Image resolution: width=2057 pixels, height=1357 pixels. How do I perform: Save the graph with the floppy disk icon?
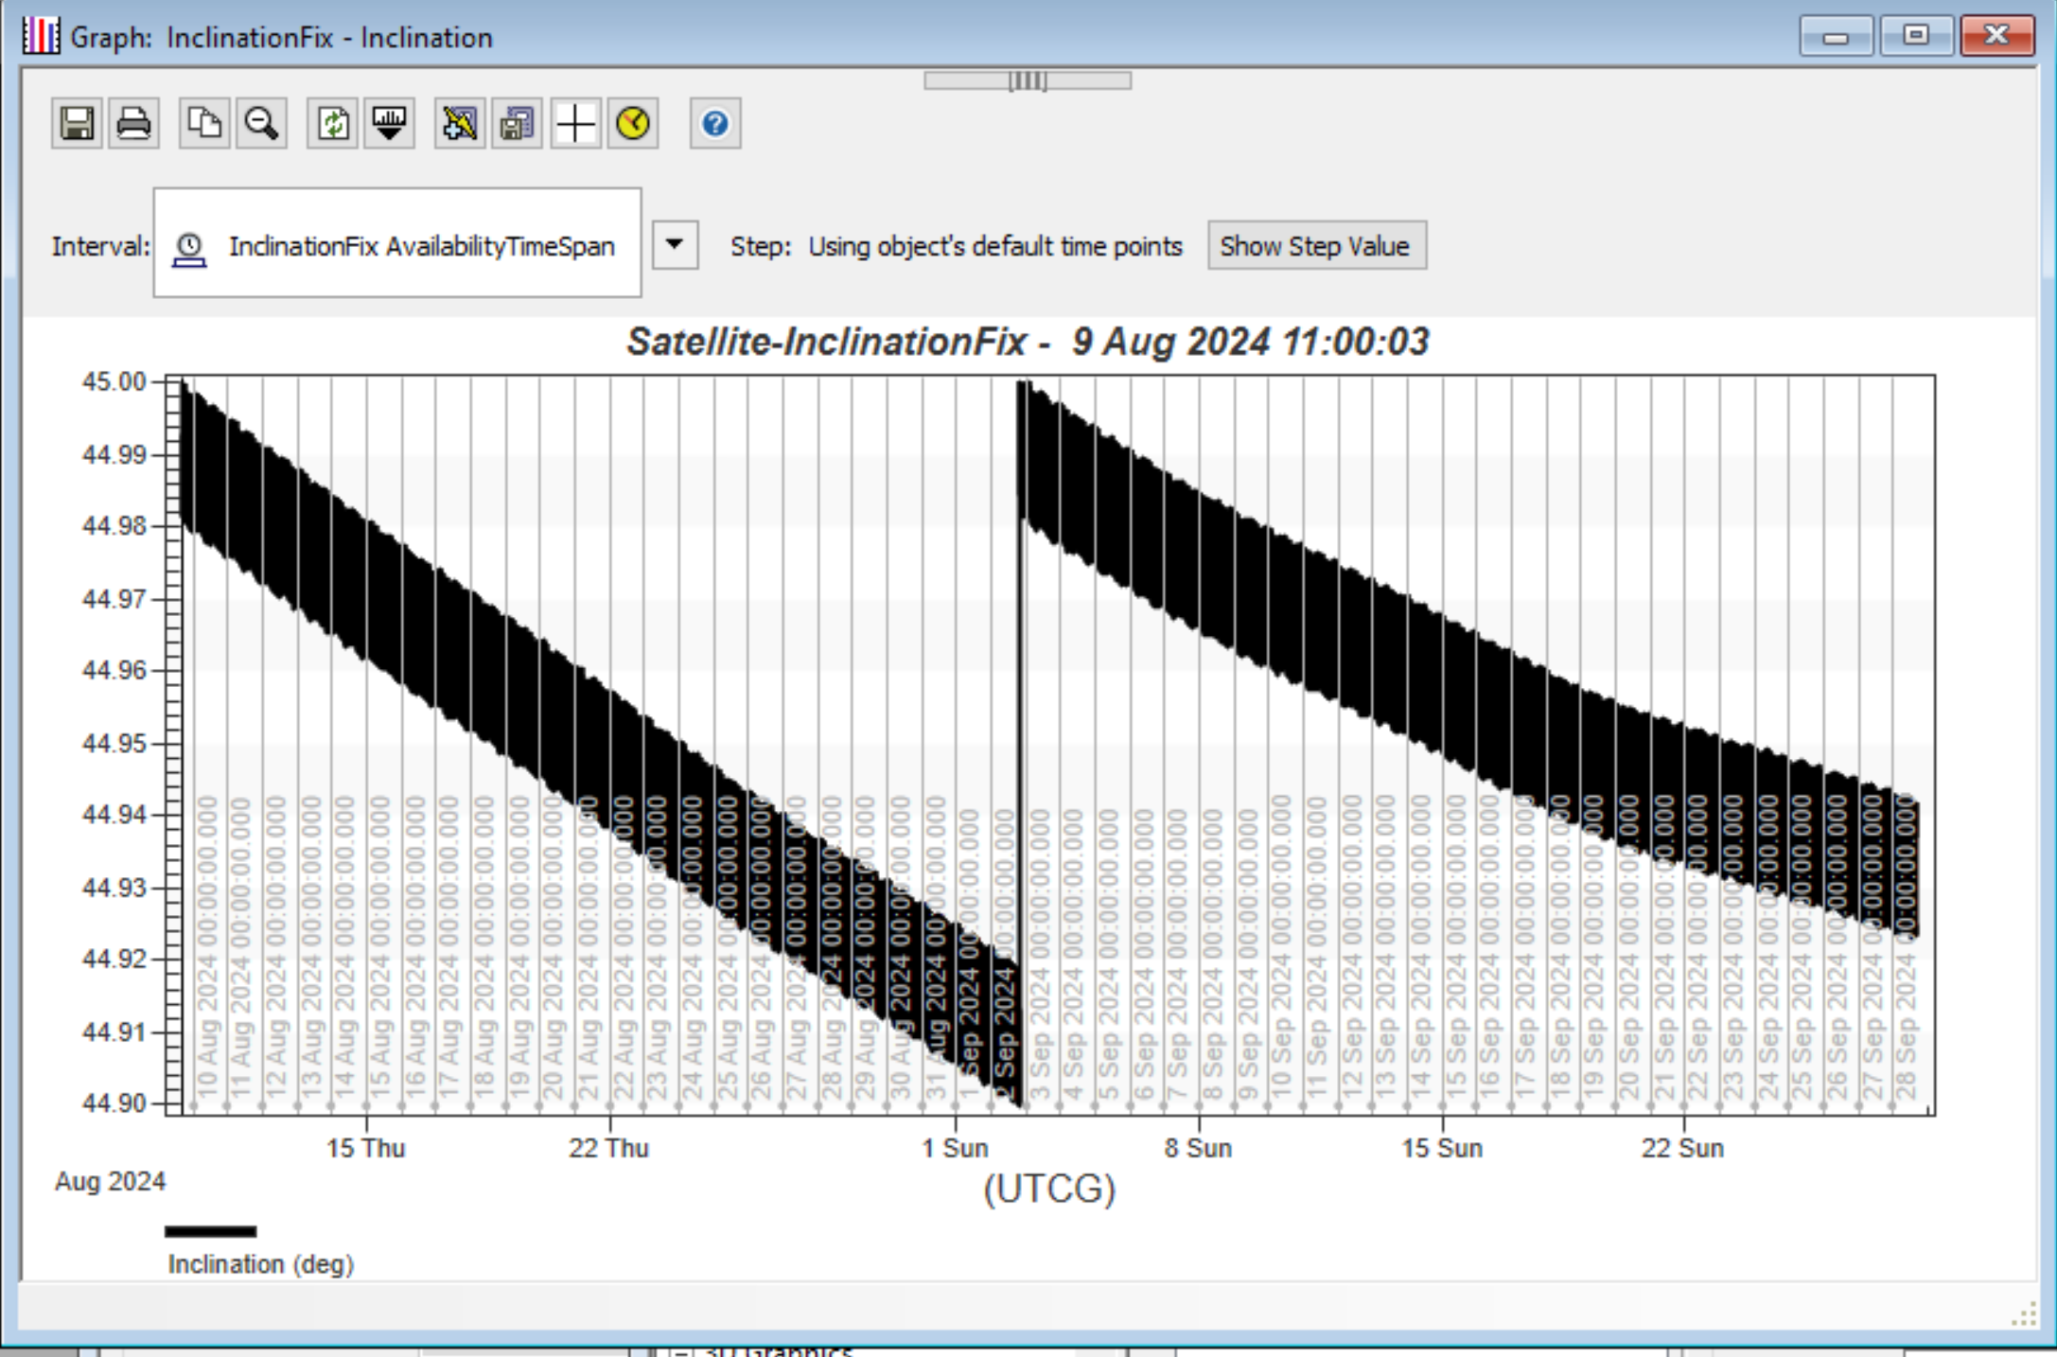(77, 124)
